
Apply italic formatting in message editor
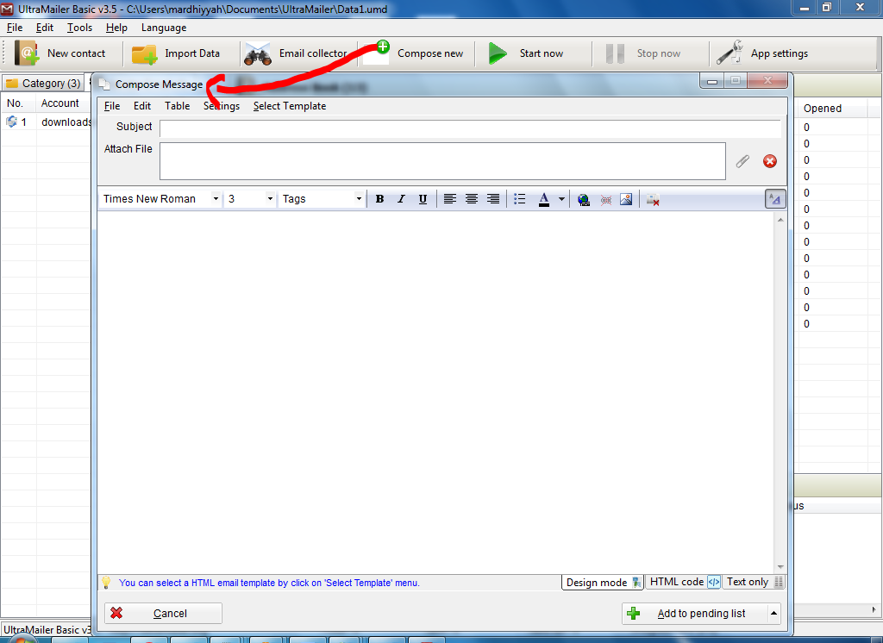tap(401, 199)
